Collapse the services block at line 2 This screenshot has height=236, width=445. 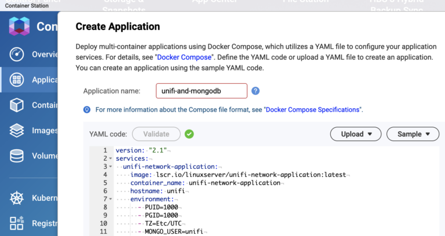(x=111, y=158)
